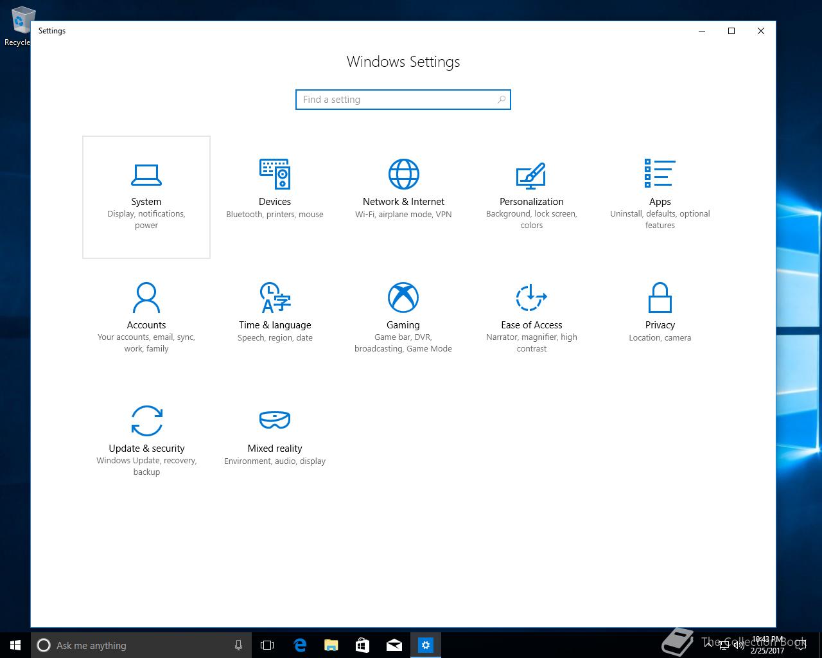Click the Windows Settings heading
The height and width of the screenshot is (658, 822).
pos(403,62)
